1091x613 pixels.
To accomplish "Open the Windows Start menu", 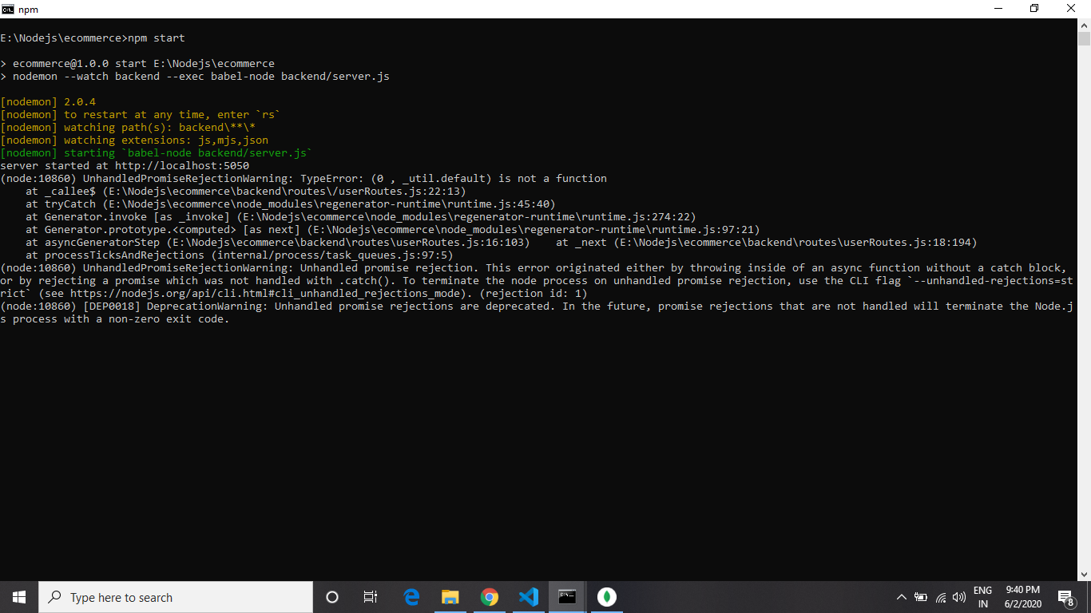I will point(19,597).
